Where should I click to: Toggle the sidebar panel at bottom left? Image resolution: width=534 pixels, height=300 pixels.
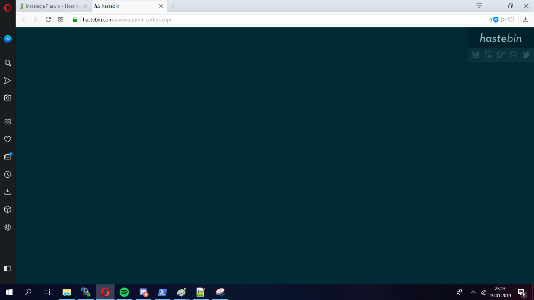click(x=7, y=268)
